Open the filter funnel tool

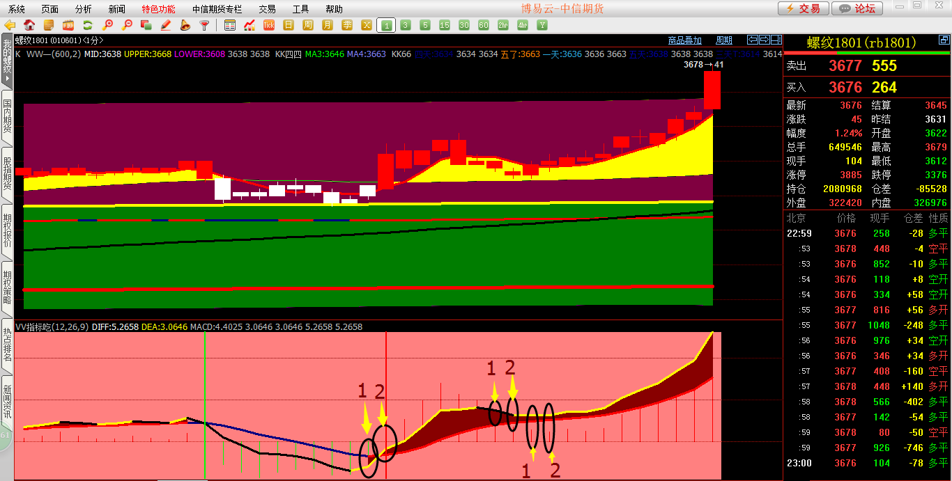[204, 26]
